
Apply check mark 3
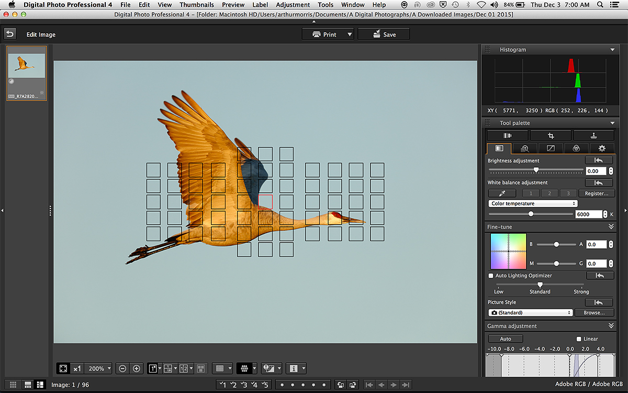pyautogui.click(x=244, y=385)
